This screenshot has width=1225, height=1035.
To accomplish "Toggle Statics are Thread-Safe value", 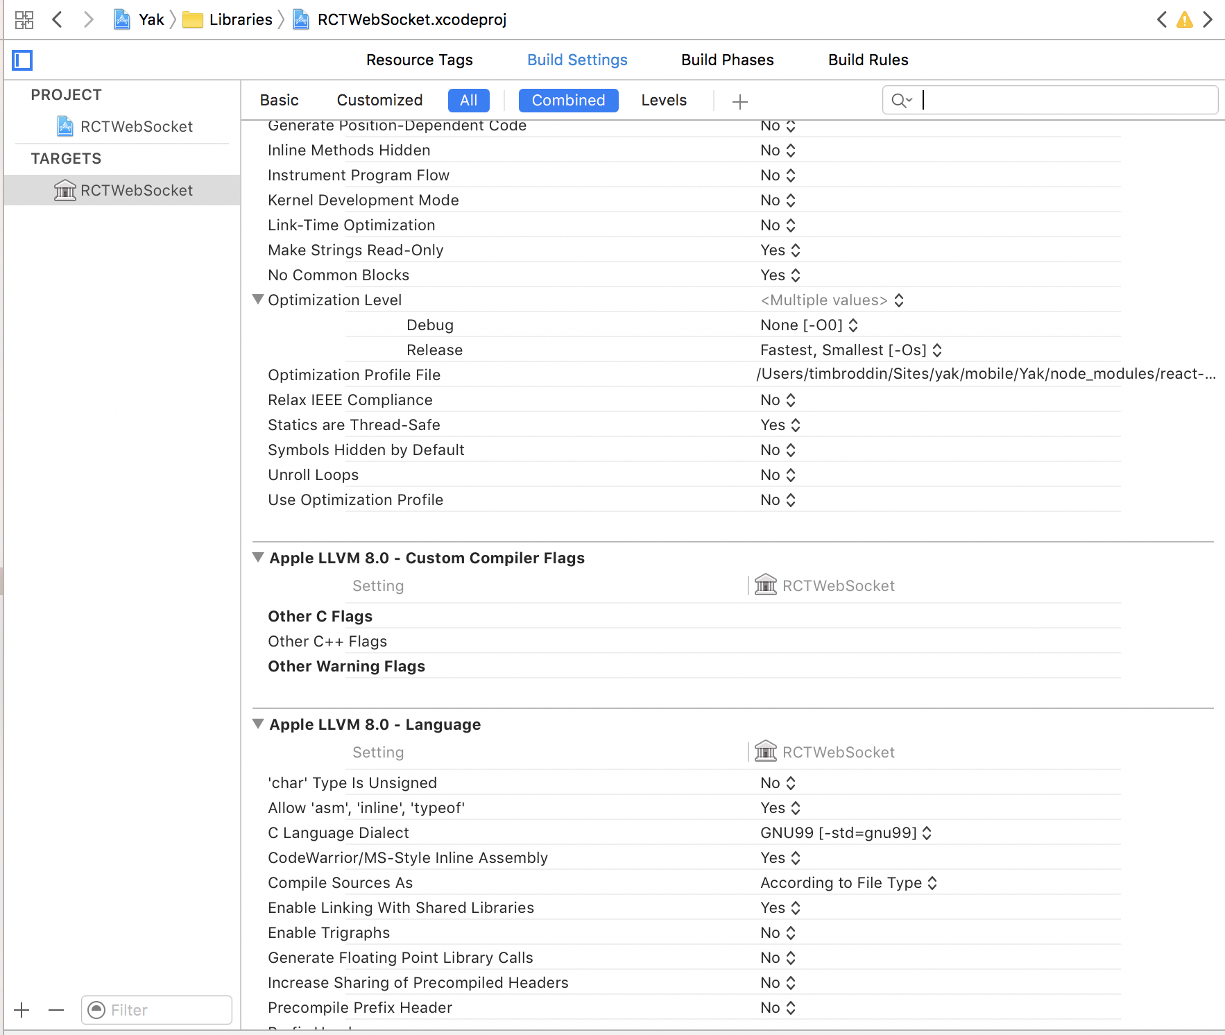I will (x=780, y=425).
